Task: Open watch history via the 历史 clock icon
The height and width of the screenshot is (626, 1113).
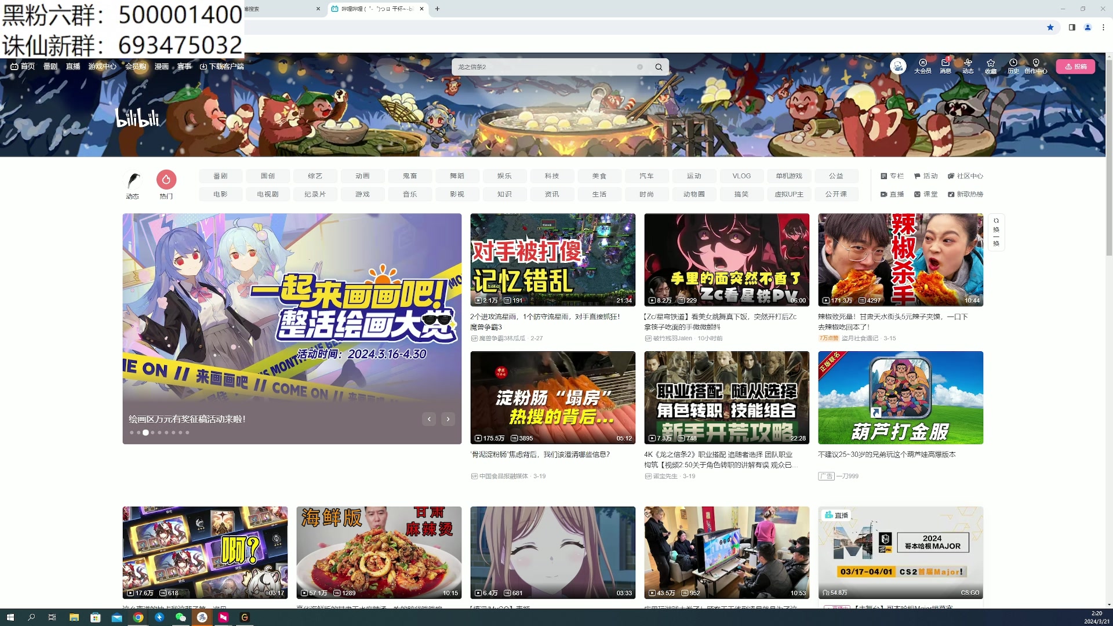Action: pyautogui.click(x=1013, y=66)
